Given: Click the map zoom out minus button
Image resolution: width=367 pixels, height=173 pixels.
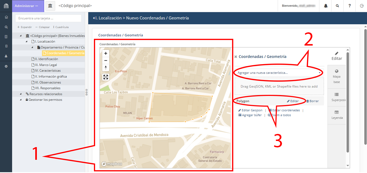Looking at the screenshot, I should 106,60.
